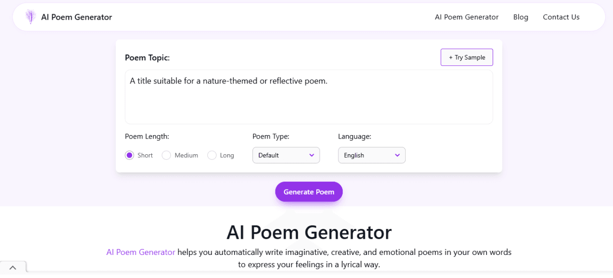Click the Short radio label text

click(145, 155)
